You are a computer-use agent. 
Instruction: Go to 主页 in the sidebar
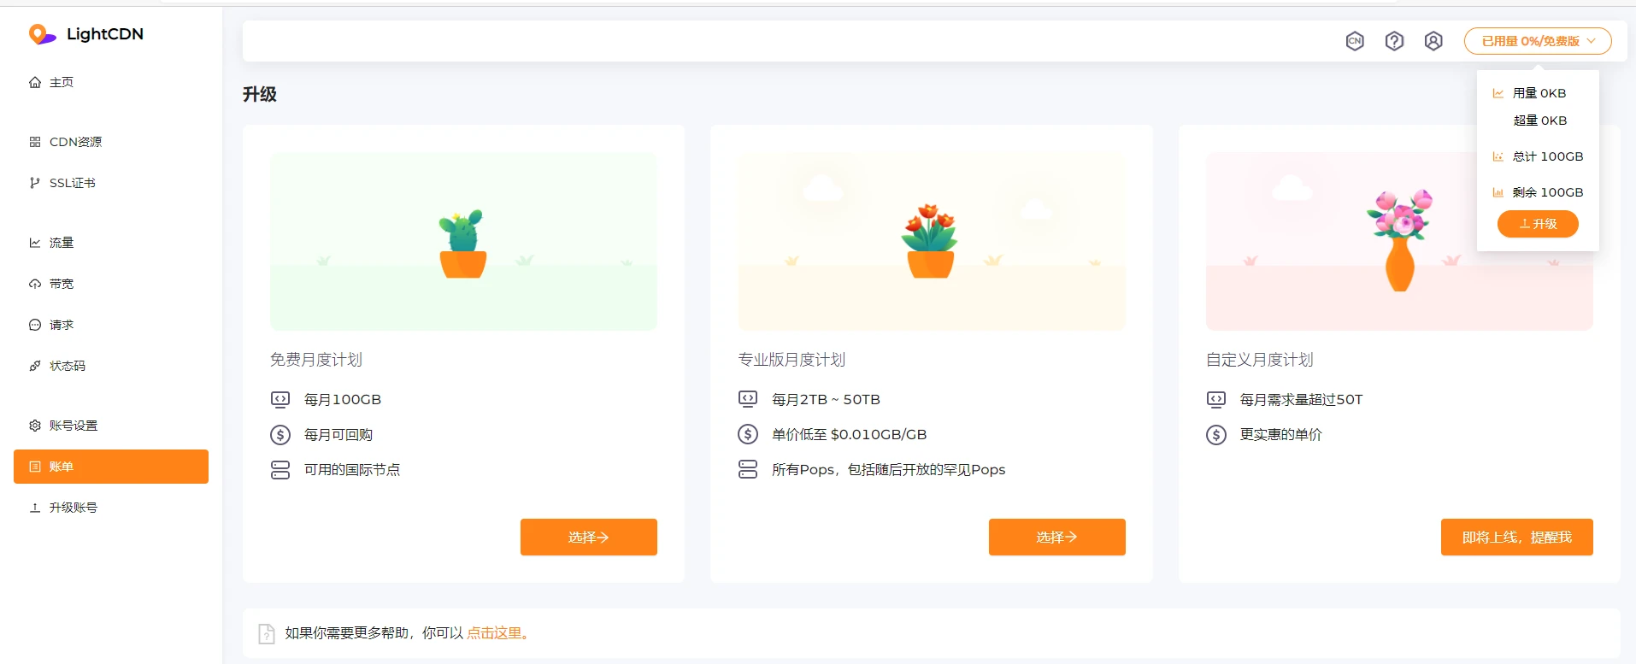pos(61,82)
